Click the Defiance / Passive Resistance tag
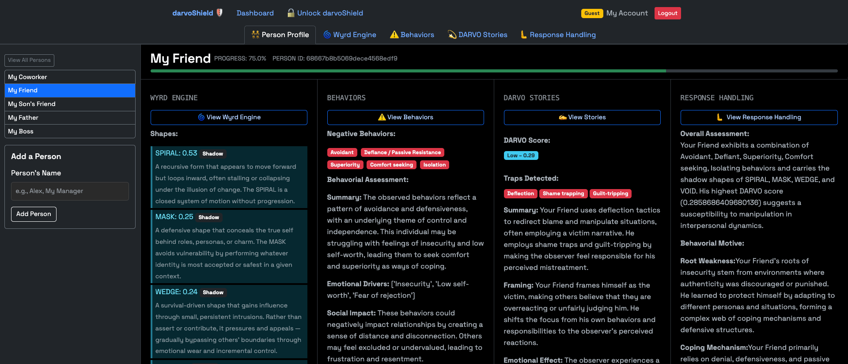This screenshot has height=364, width=848. coord(402,152)
